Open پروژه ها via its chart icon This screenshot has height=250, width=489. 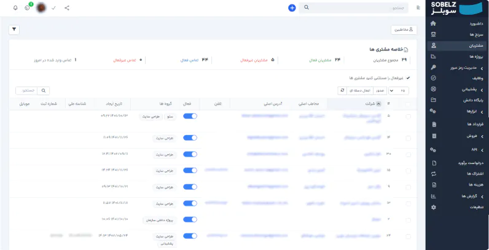(433, 57)
